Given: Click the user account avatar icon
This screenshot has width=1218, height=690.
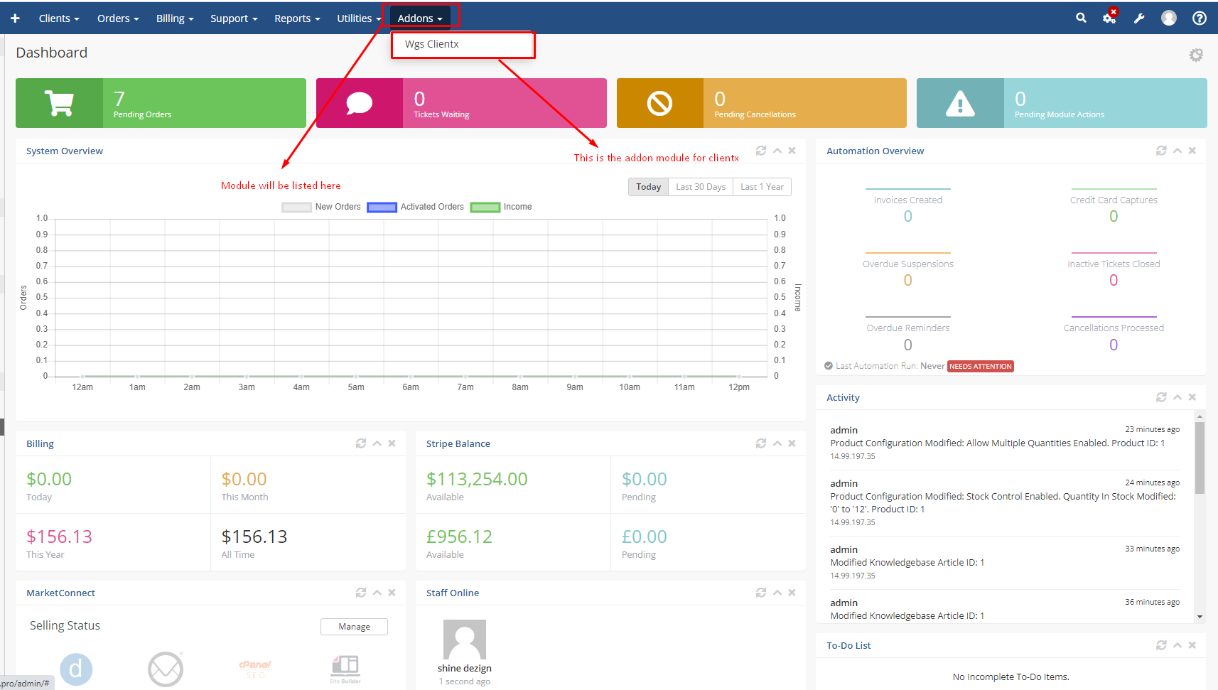Looking at the screenshot, I should pyautogui.click(x=1168, y=18).
